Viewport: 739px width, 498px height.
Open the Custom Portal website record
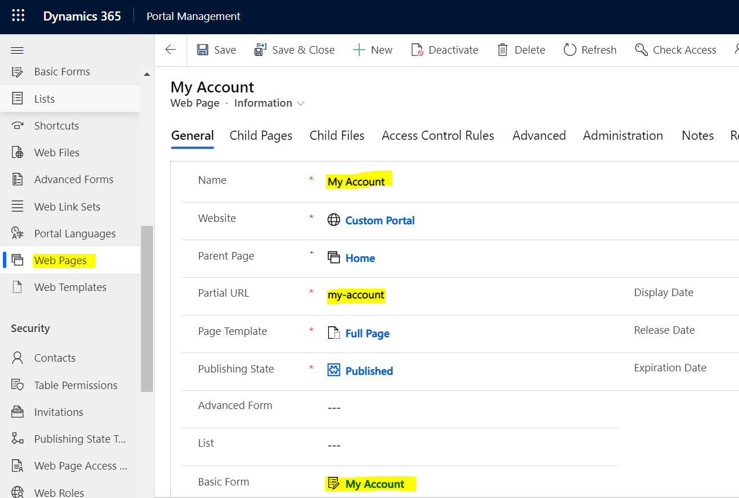point(379,220)
